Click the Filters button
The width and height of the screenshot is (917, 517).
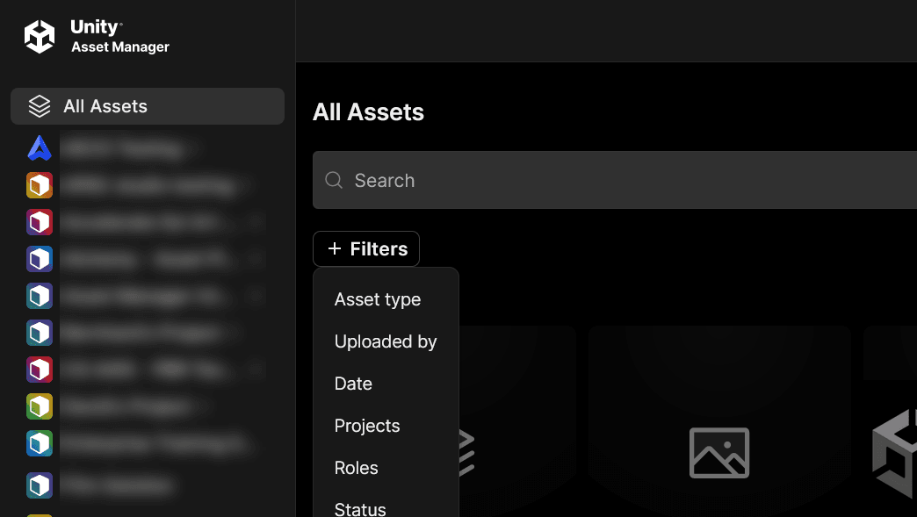point(365,248)
